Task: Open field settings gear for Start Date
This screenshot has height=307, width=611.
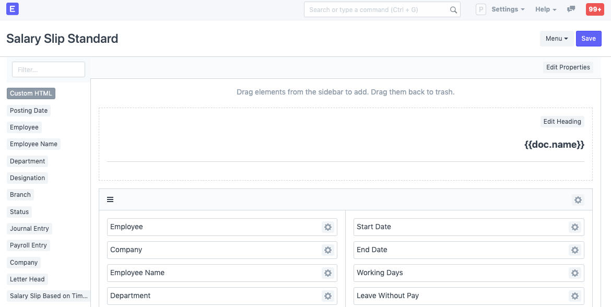Action: coord(574,227)
